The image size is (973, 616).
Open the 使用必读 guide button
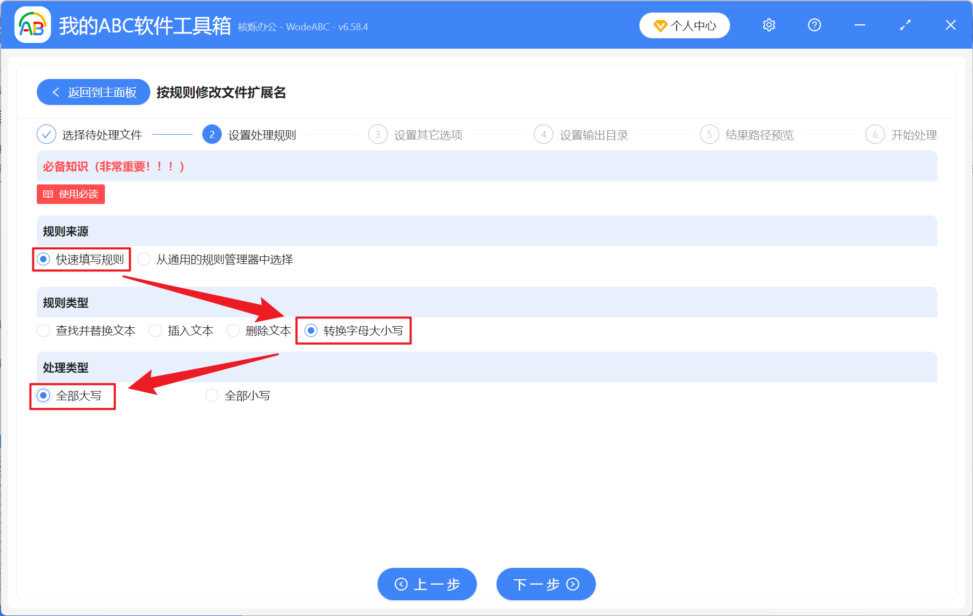coord(71,194)
